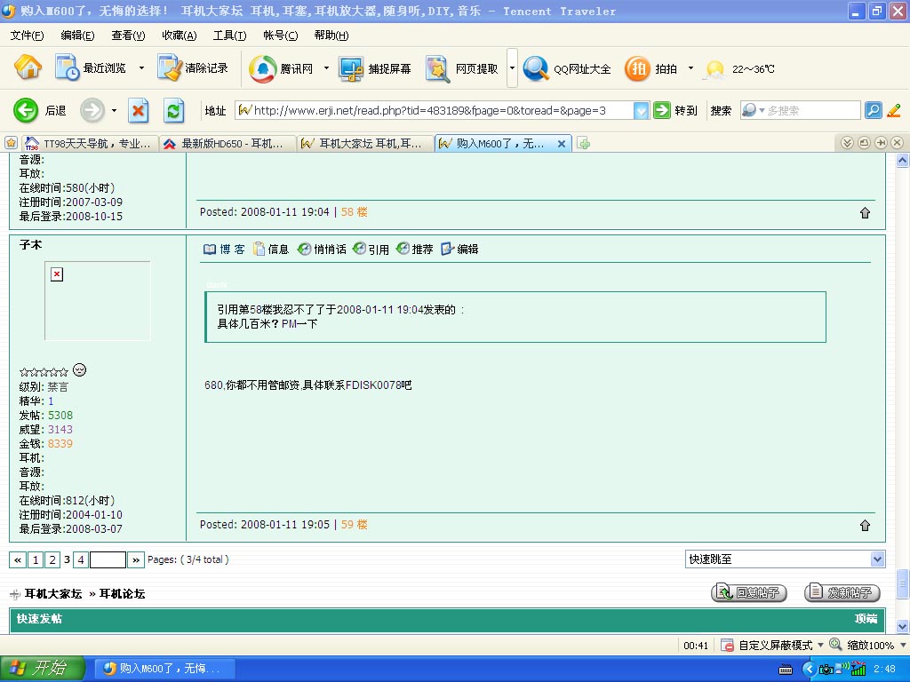Go to page 1 in pagination
Screen dimensions: 910x682
[36, 559]
